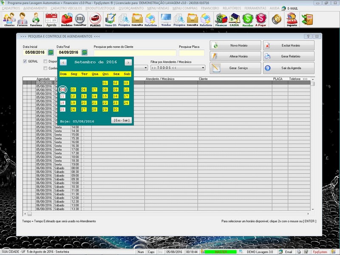Open the OS Relatório printer icon
This screenshot has height=255, width=340.
[x=151, y=20]
